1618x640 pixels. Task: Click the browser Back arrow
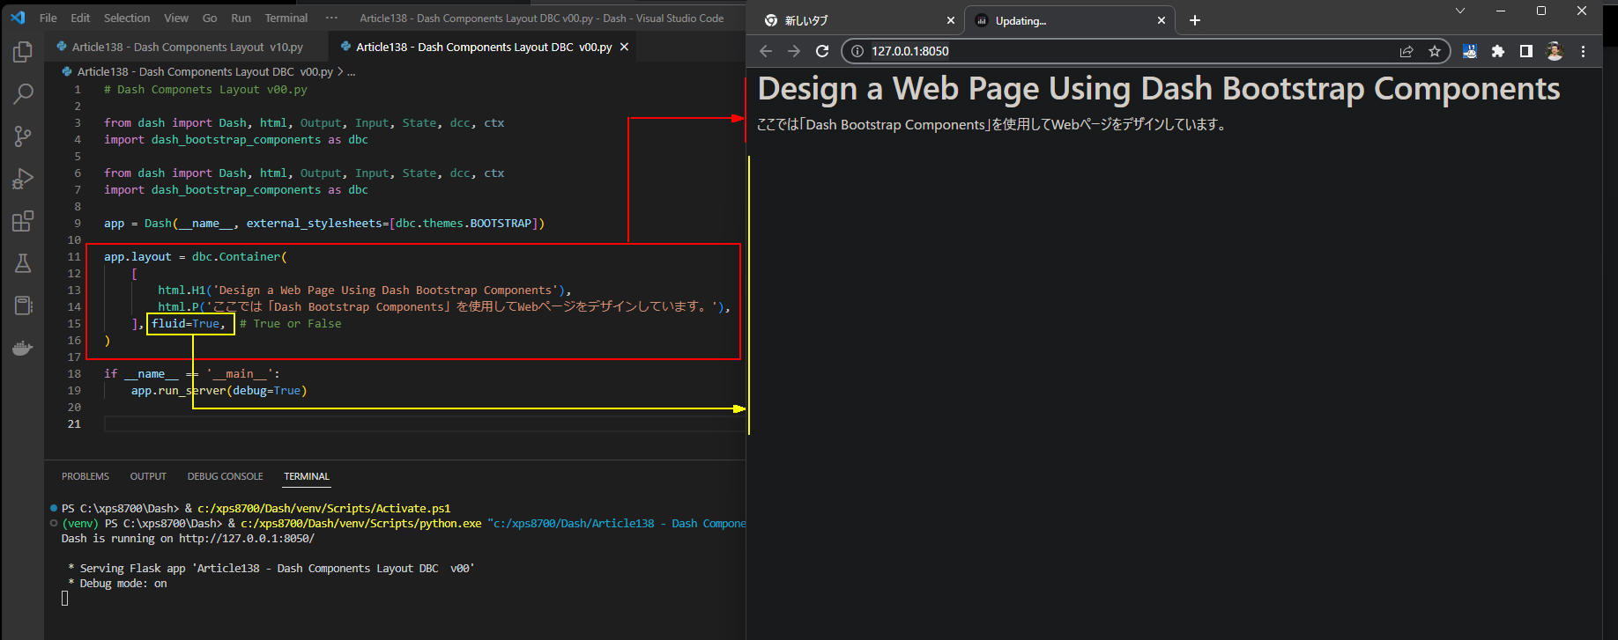(766, 51)
